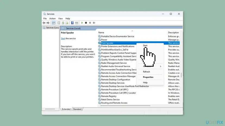Click the Pause Service toolbar icon
Viewport: 225px width, 126px height.
click(x=90, y=23)
